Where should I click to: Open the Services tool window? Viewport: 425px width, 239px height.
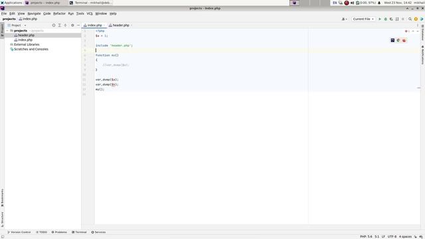pyautogui.click(x=98, y=232)
